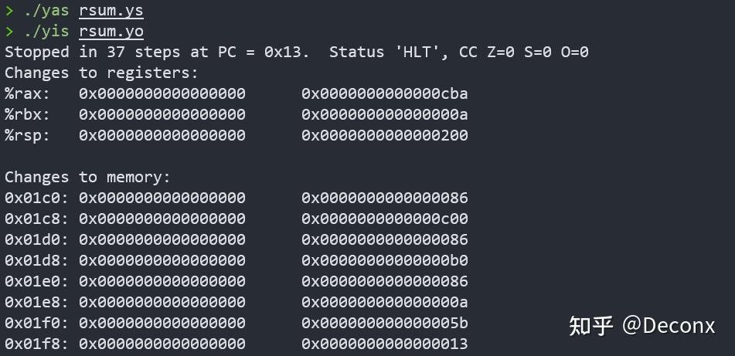735x356 pixels.
Task: Click the 知乎 watermark logo text
Action: (x=591, y=327)
